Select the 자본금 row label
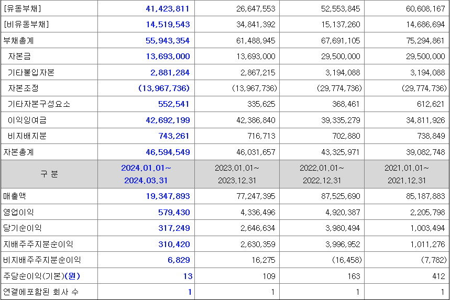Image resolution: width=450 pixels, height=300 pixels. tap(19, 56)
